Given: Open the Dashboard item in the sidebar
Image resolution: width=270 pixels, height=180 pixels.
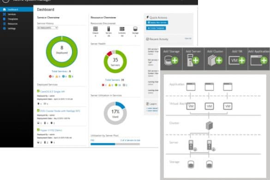Looking at the screenshot, I should (17, 9).
